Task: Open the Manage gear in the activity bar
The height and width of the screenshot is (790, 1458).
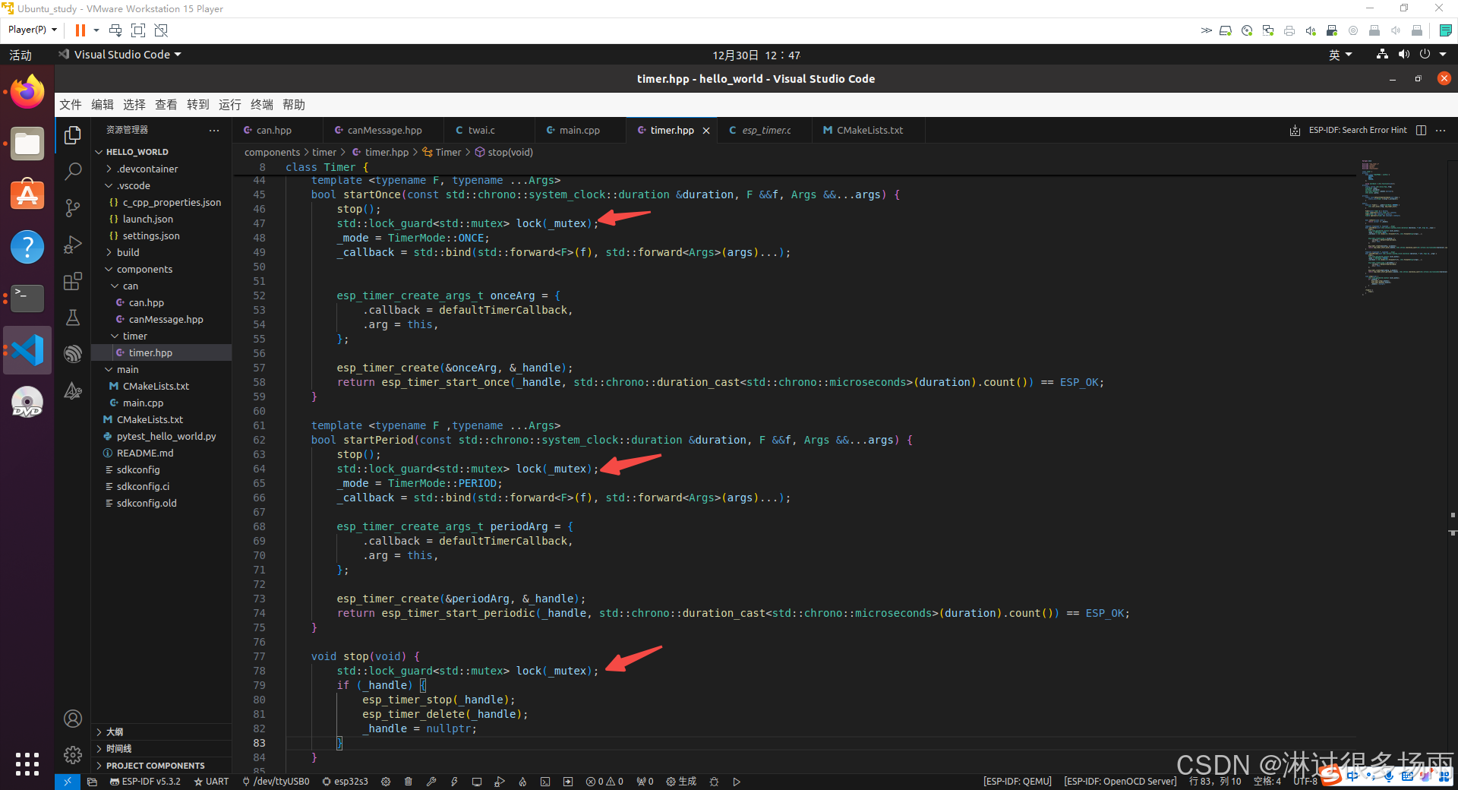Action: click(x=73, y=755)
